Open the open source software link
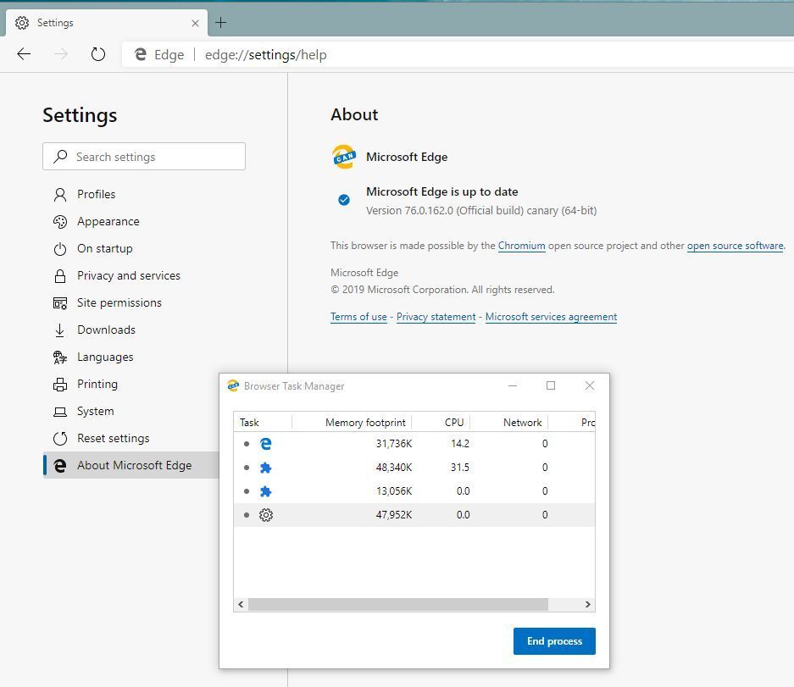 tap(736, 246)
